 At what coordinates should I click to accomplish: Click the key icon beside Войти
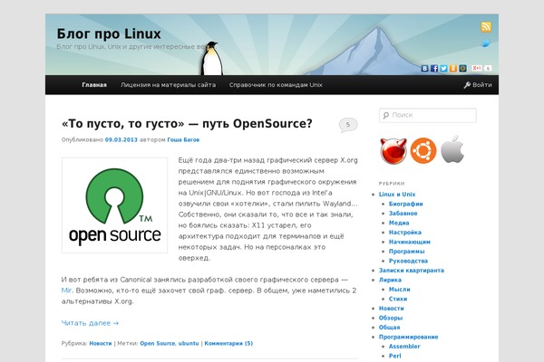click(x=467, y=85)
